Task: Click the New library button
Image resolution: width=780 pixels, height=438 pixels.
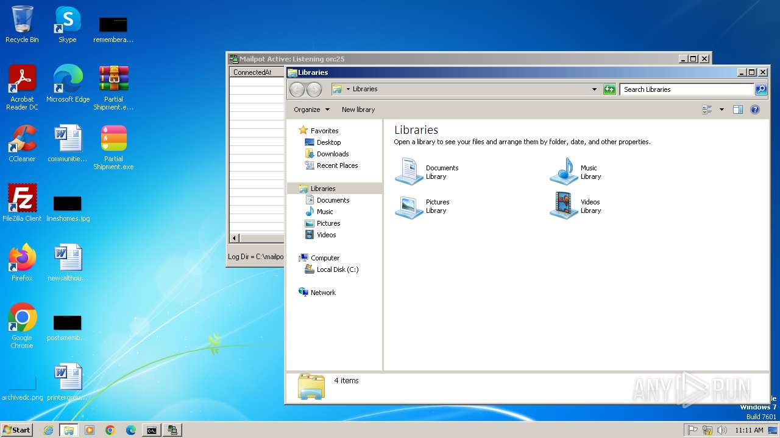Action: click(x=358, y=109)
